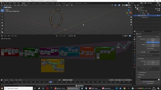Select rendered viewport shading mode
The height and width of the screenshot is (90, 161).
pyautogui.click(x=130, y=5)
